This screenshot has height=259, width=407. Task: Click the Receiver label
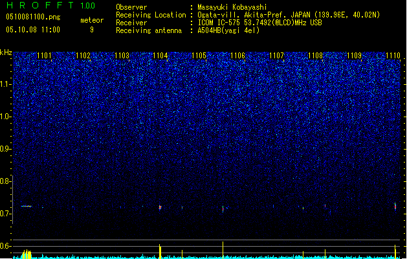click(x=131, y=23)
